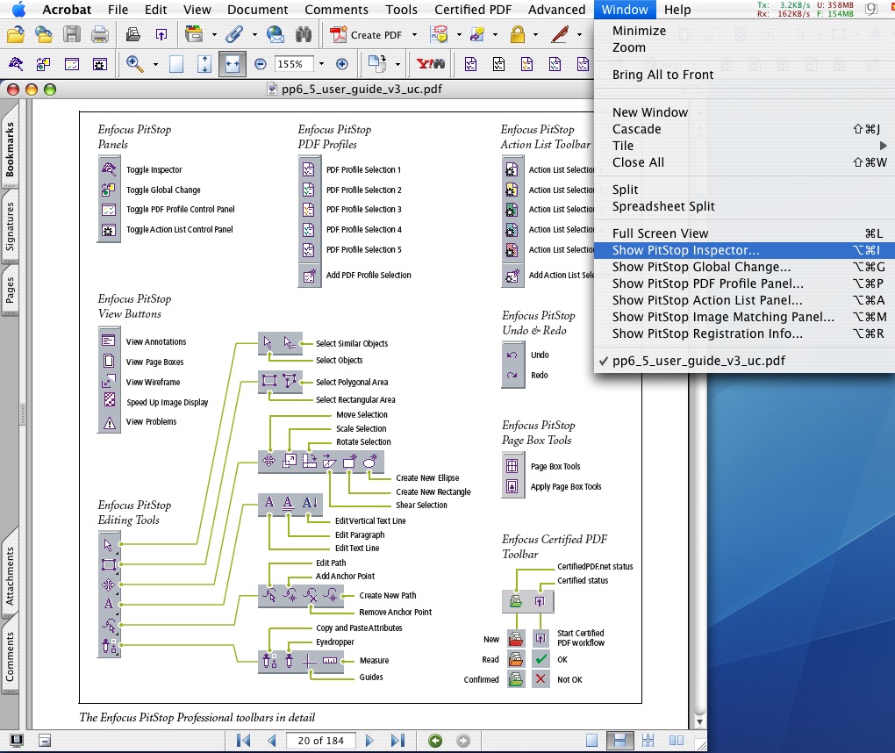Toggle the Fit Width view button
The image size is (895, 753).
[x=233, y=64]
